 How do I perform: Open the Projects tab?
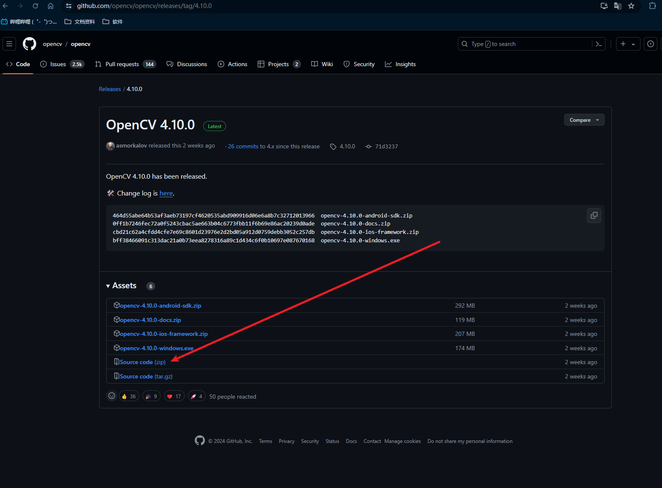pyautogui.click(x=279, y=64)
